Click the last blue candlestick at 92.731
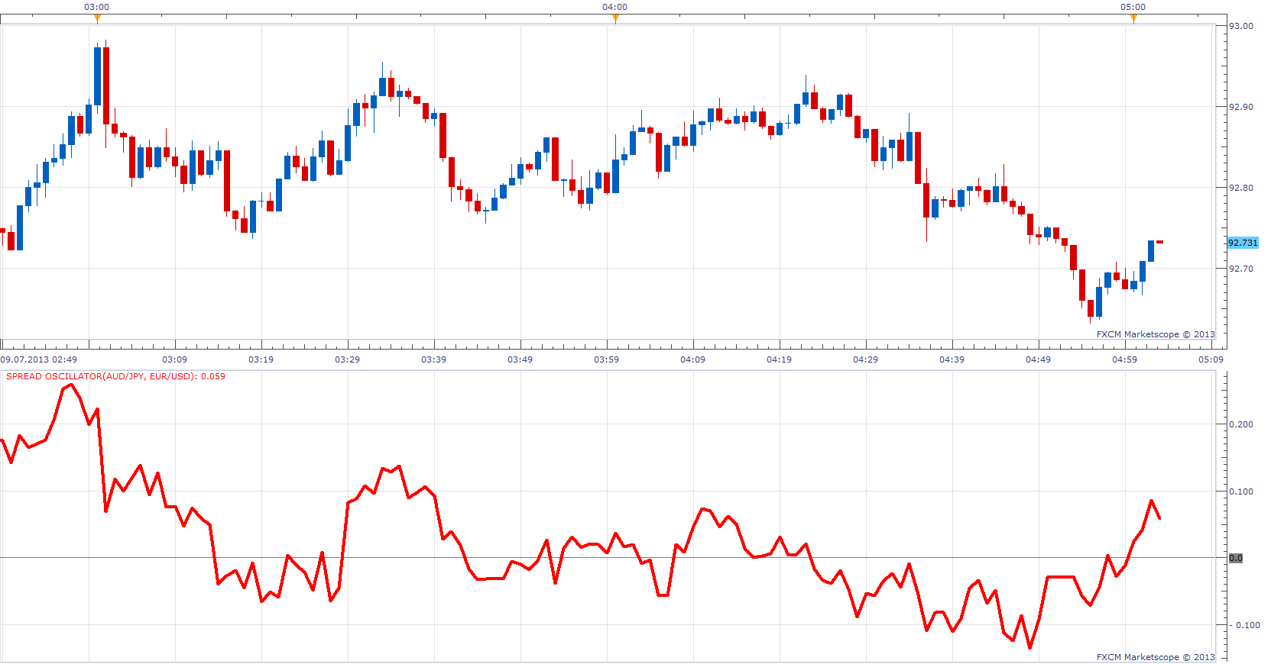Viewport: 1271px width, 664px height. pyautogui.click(x=1151, y=251)
